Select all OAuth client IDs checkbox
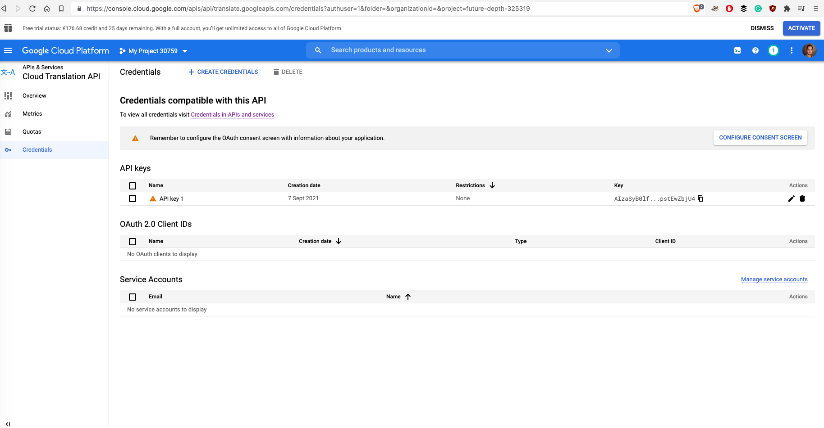 pos(133,241)
